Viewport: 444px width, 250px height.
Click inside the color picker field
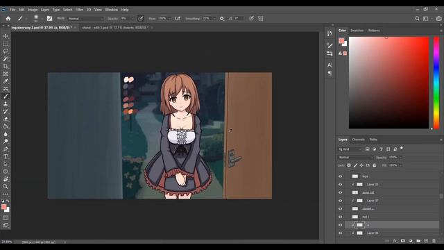pyautogui.click(x=388, y=83)
